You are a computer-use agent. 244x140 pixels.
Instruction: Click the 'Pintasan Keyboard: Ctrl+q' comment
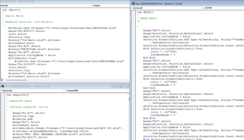pyautogui.click(x=29, y=107)
